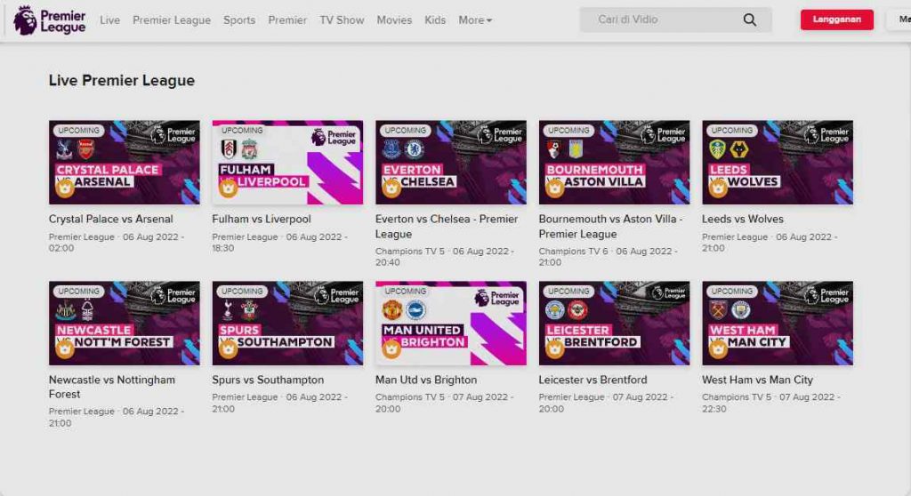The width and height of the screenshot is (911, 496).
Task: Click 'Champions TV 6' under Bournemouth match
Action: [x=574, y=252]
